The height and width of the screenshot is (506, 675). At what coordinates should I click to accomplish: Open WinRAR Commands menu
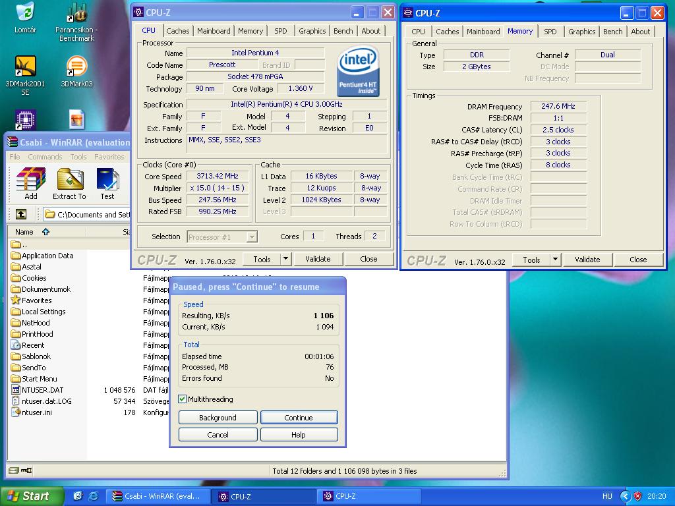pyautogui.click(x=45, y=157)
